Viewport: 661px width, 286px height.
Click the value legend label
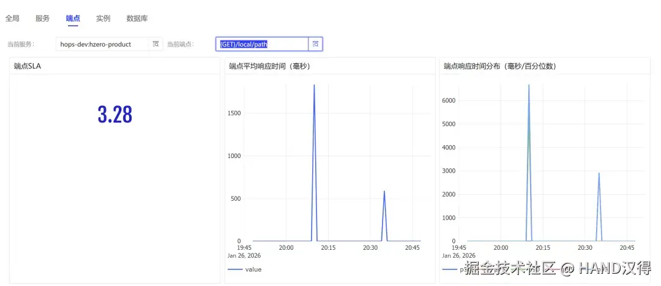tap(253, 269)
